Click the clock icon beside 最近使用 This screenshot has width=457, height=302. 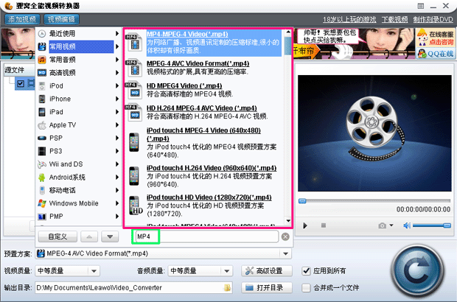click(x=42, y=34)
